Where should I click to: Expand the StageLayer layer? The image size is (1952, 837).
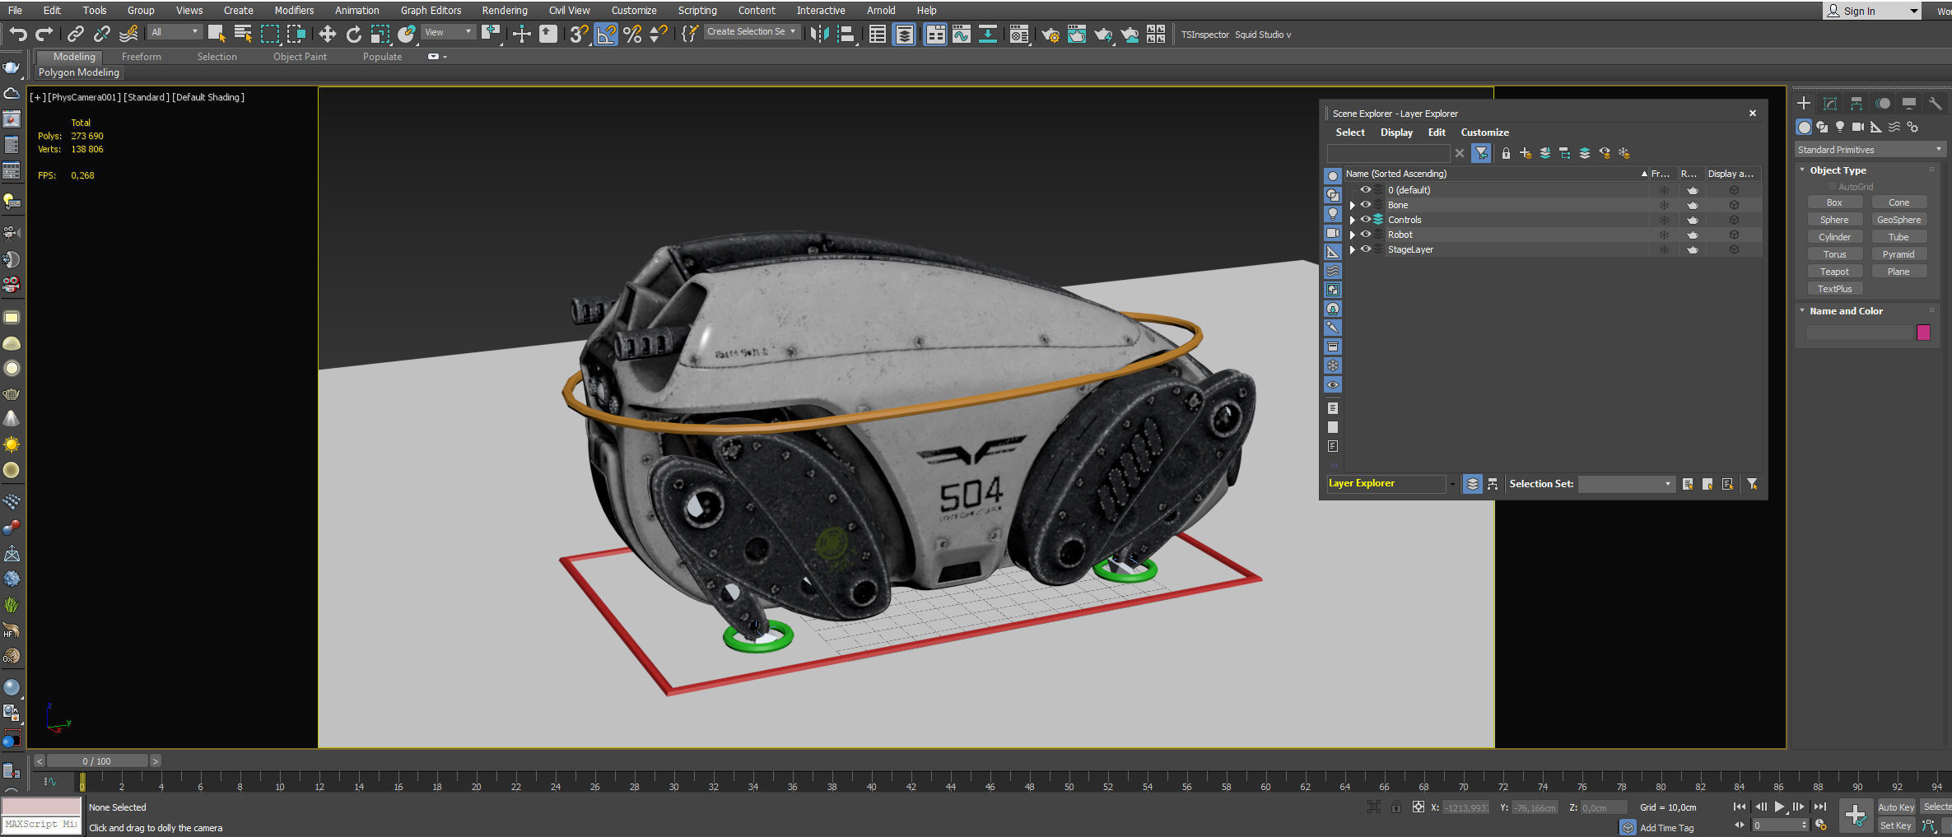point(1352,250)
